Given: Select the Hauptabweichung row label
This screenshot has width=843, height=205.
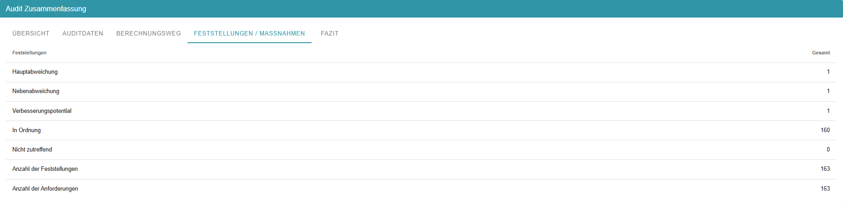Looking at the screenshot, I should click(35, 72).
